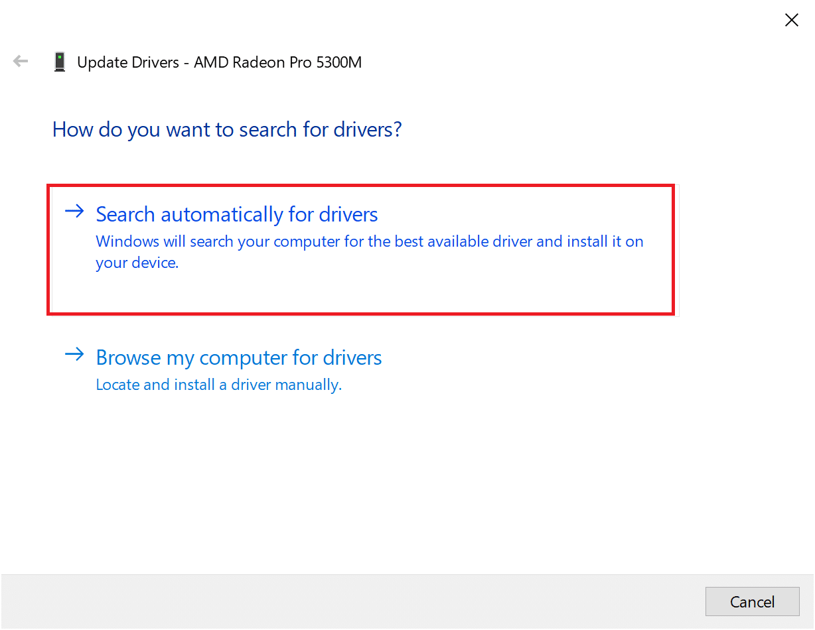Viewport: 815px width, 630px height.
Task: Click the monitor device icon next to Update Drivers
Action: pos(59,61)
